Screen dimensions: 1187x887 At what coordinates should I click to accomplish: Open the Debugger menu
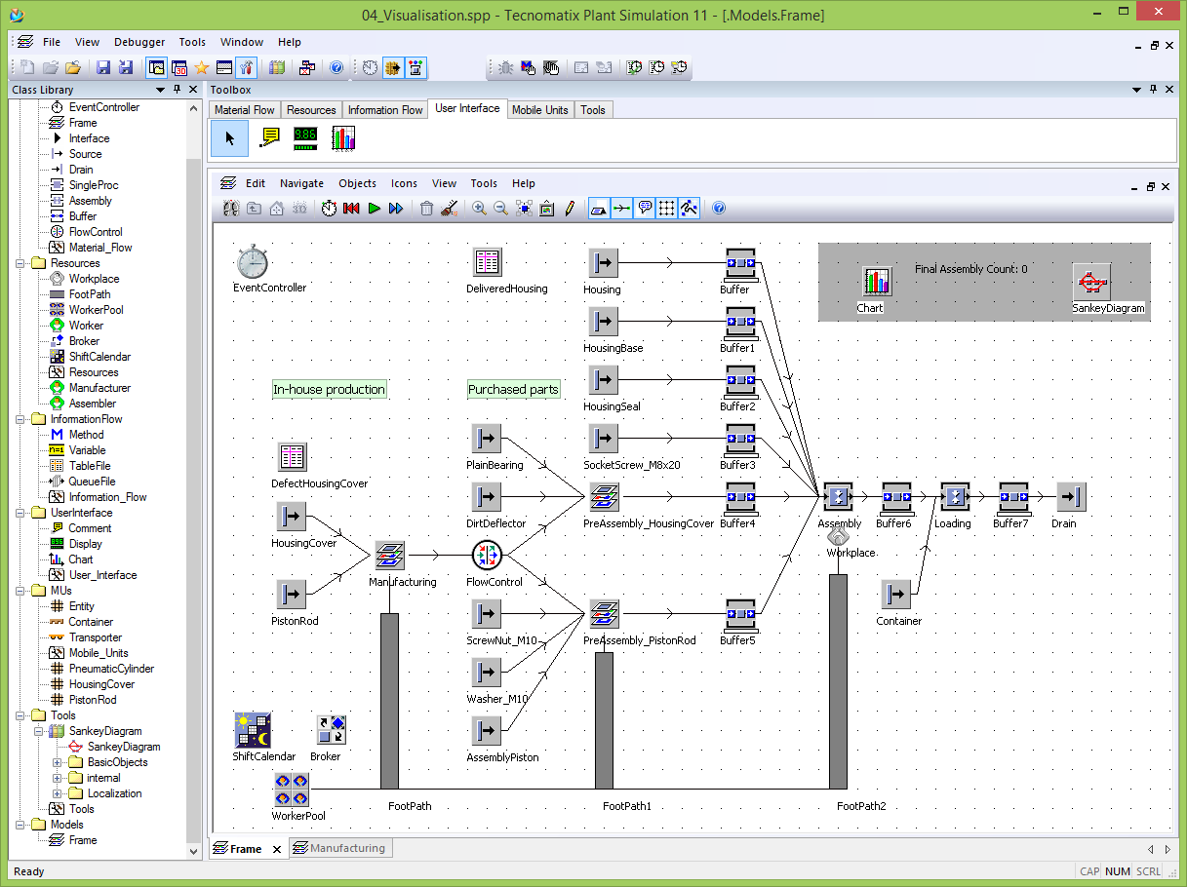(x=139, y=42)
